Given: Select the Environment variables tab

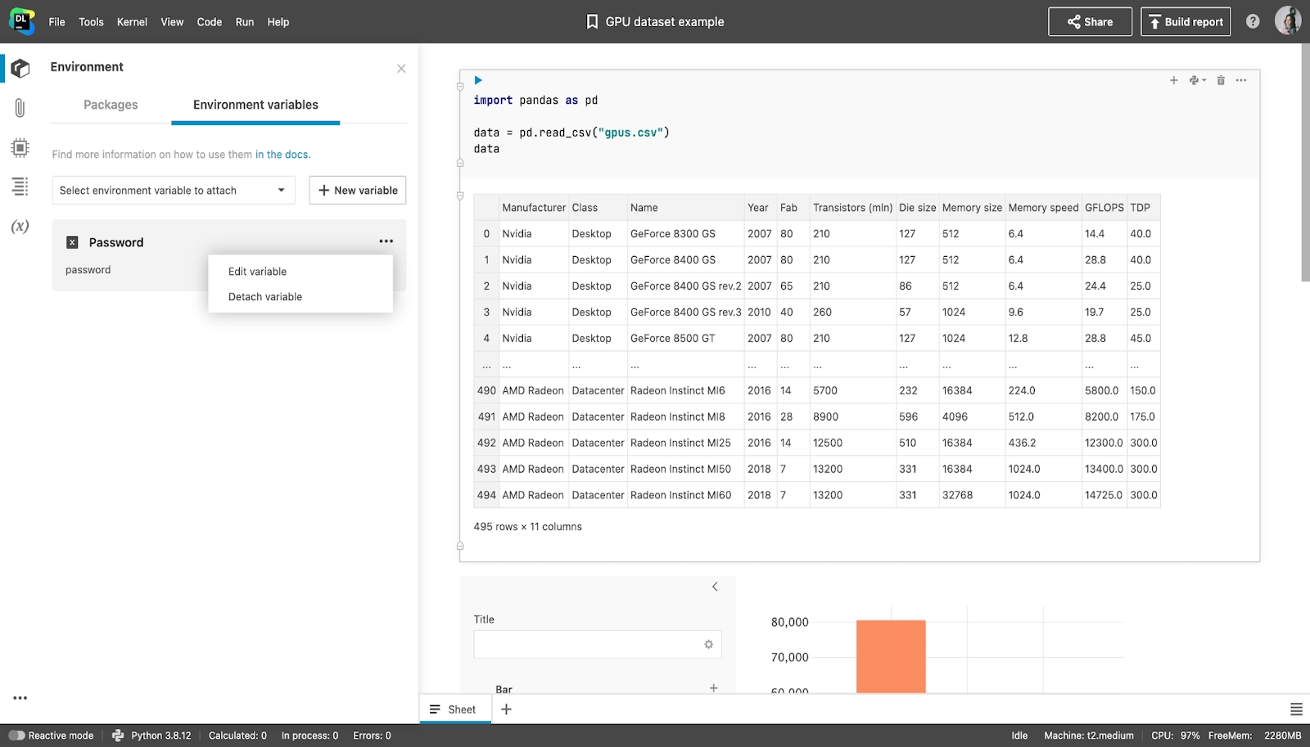Looking at the screenshot, I should click(x=255, y=105).
